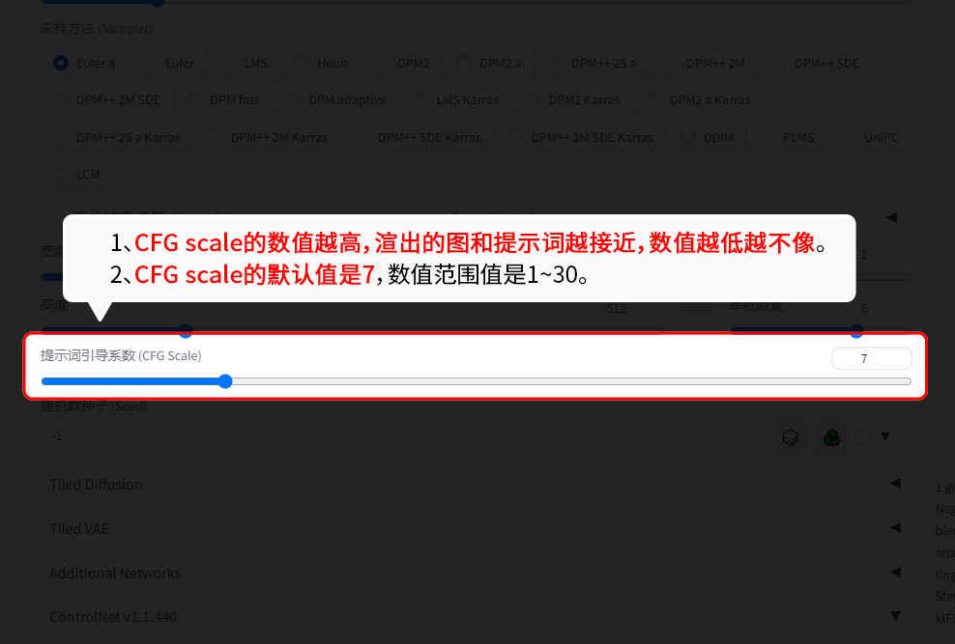The height and width of the screenshot is (644, 955).
Task: Click the Seed input field showing -1
Action: (402, 436)
